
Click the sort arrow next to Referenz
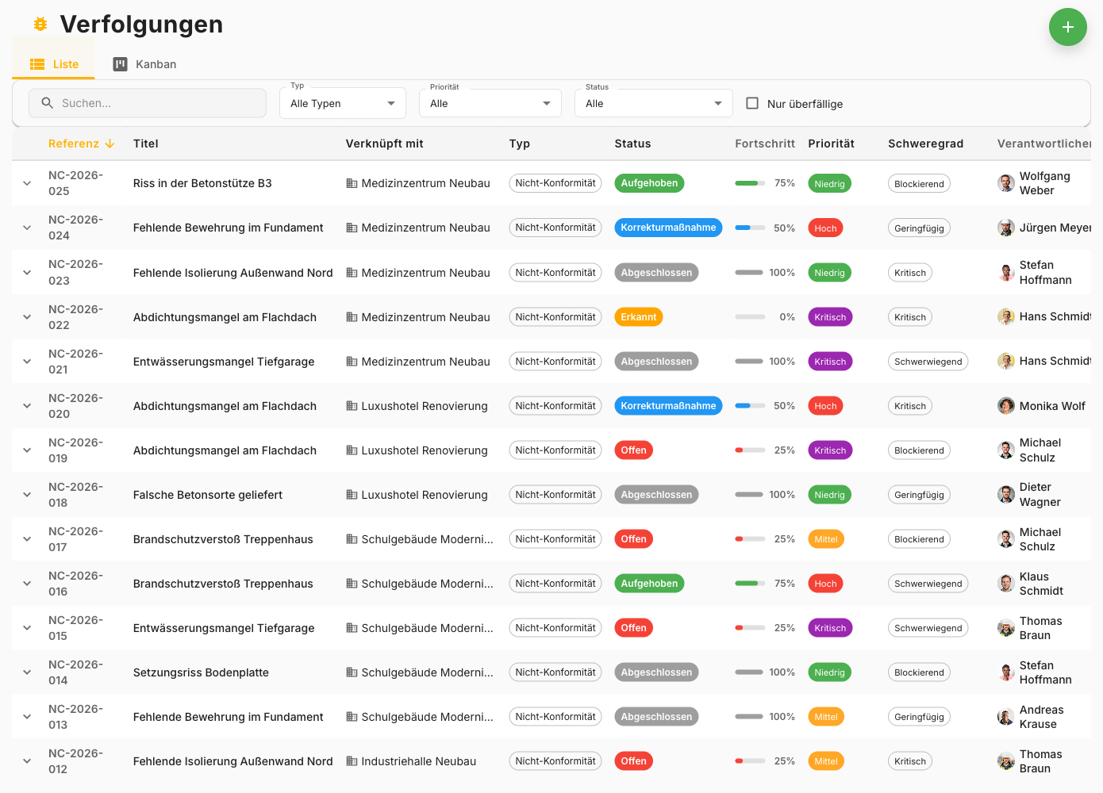coord(110,144)
